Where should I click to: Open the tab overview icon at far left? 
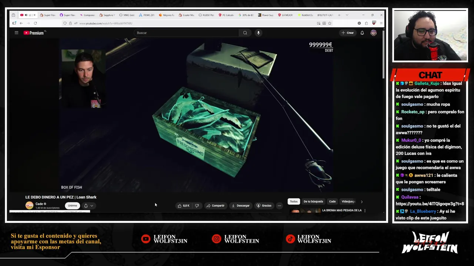(13, 15)
